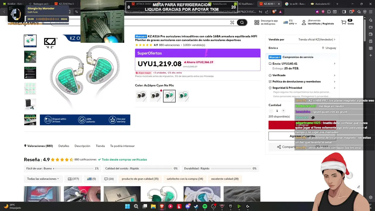Switch to the Detalles tab
Screen dimensions: 375x211
pyautogui.click(x=64, y=146)
